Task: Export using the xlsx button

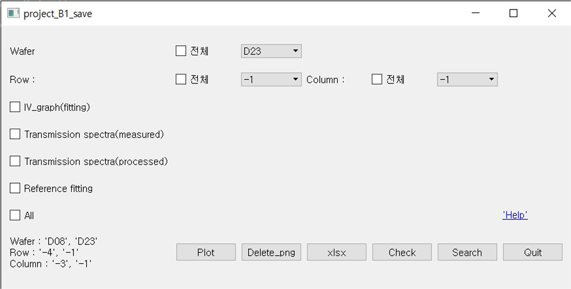Action: coord(337,252)
